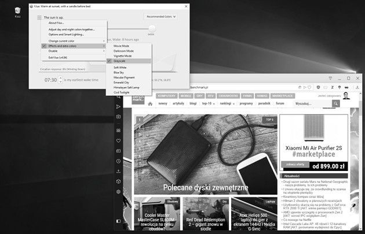Open Polecane dyski zewnętrzne featured image
This screenshot has width=365, height=234.
[206, 154]
